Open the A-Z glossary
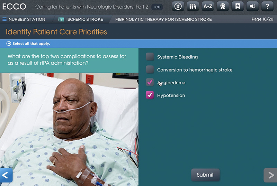Viewport: 277px width, 186px height. point(208,6)
